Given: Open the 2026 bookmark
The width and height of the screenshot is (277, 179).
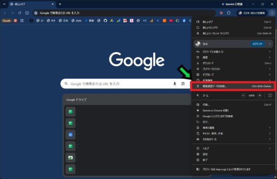Looking at the screenshot, I should [x=76, y=21].
